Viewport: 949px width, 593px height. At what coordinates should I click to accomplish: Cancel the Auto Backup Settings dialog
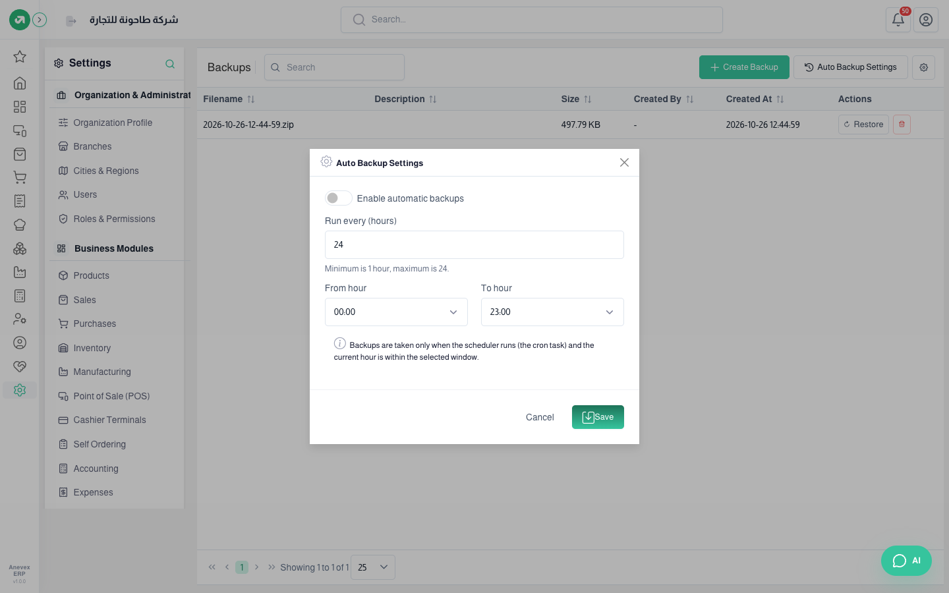click(540, 417)
